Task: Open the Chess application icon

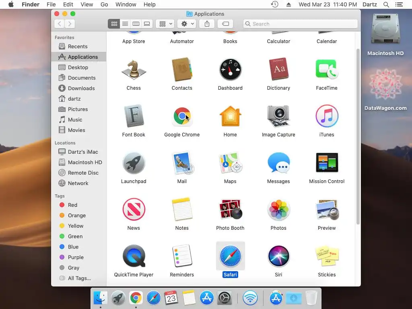Action: click(x=134, y=70)
